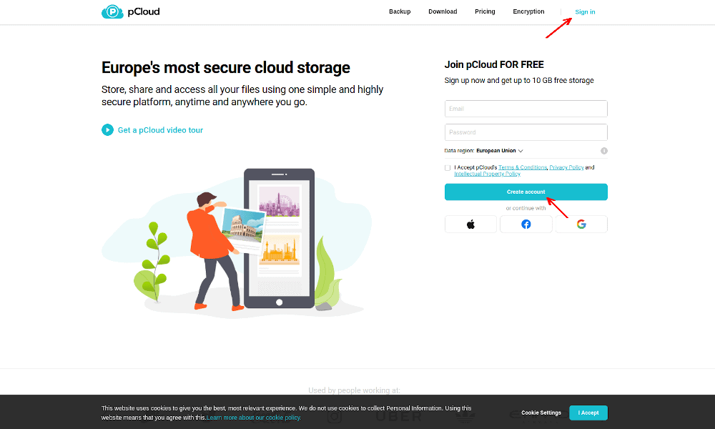Focus the Email input field

pyautogui.click(x=526, y=109)
